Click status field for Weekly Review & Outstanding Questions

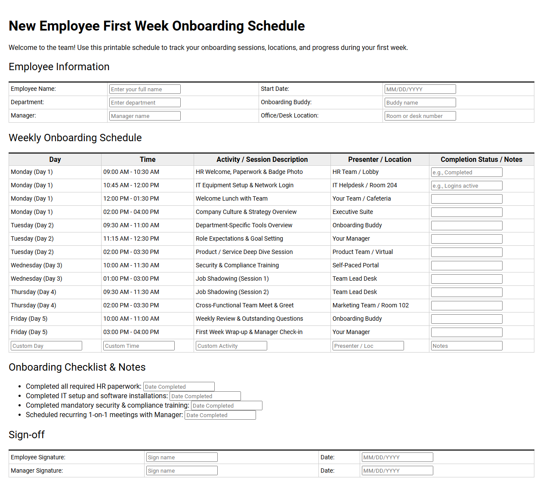pyautogui.click(x=467, y=319)
